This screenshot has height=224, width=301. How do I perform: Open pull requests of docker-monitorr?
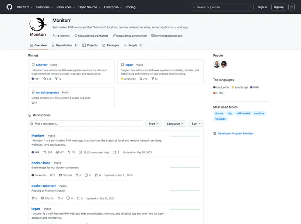click(80, 198)
